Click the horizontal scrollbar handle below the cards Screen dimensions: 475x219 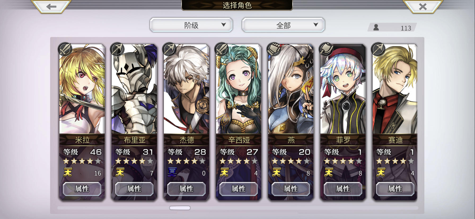(180, 208)
